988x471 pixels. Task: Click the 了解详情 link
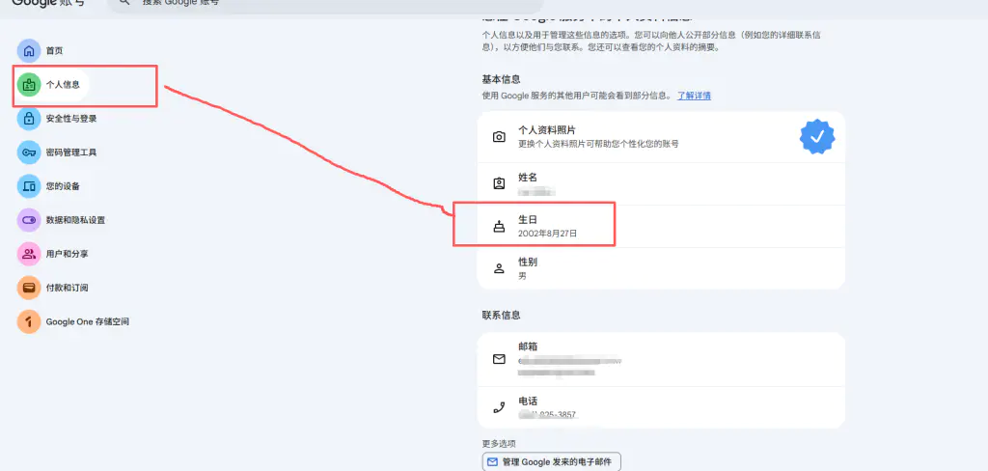click(694, 97)
